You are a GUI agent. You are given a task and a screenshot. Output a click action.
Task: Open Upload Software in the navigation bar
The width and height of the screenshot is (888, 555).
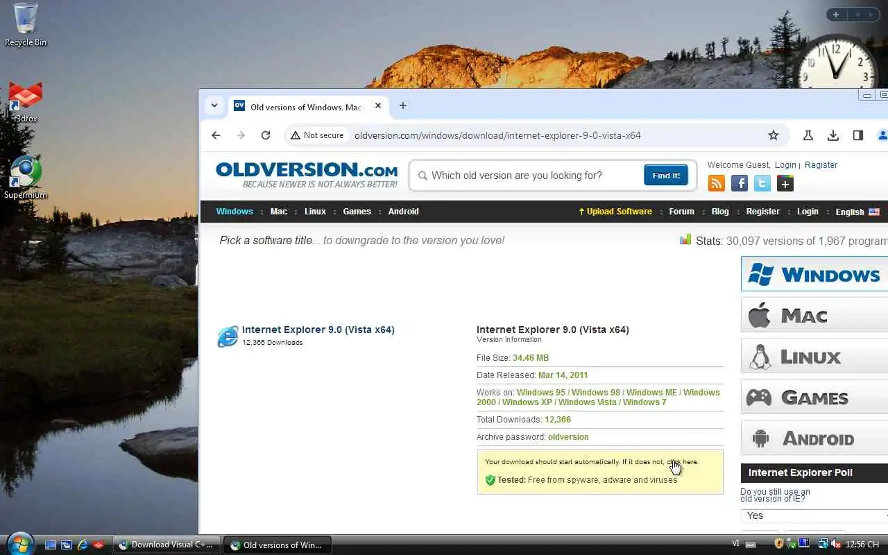(x=615, y=212)
